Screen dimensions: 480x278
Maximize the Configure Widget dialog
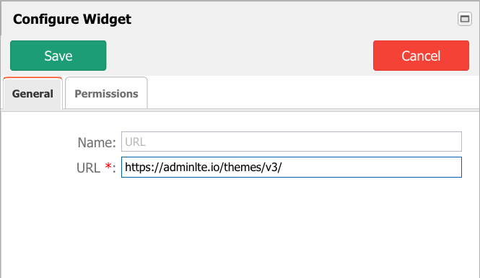pos(464,19)
